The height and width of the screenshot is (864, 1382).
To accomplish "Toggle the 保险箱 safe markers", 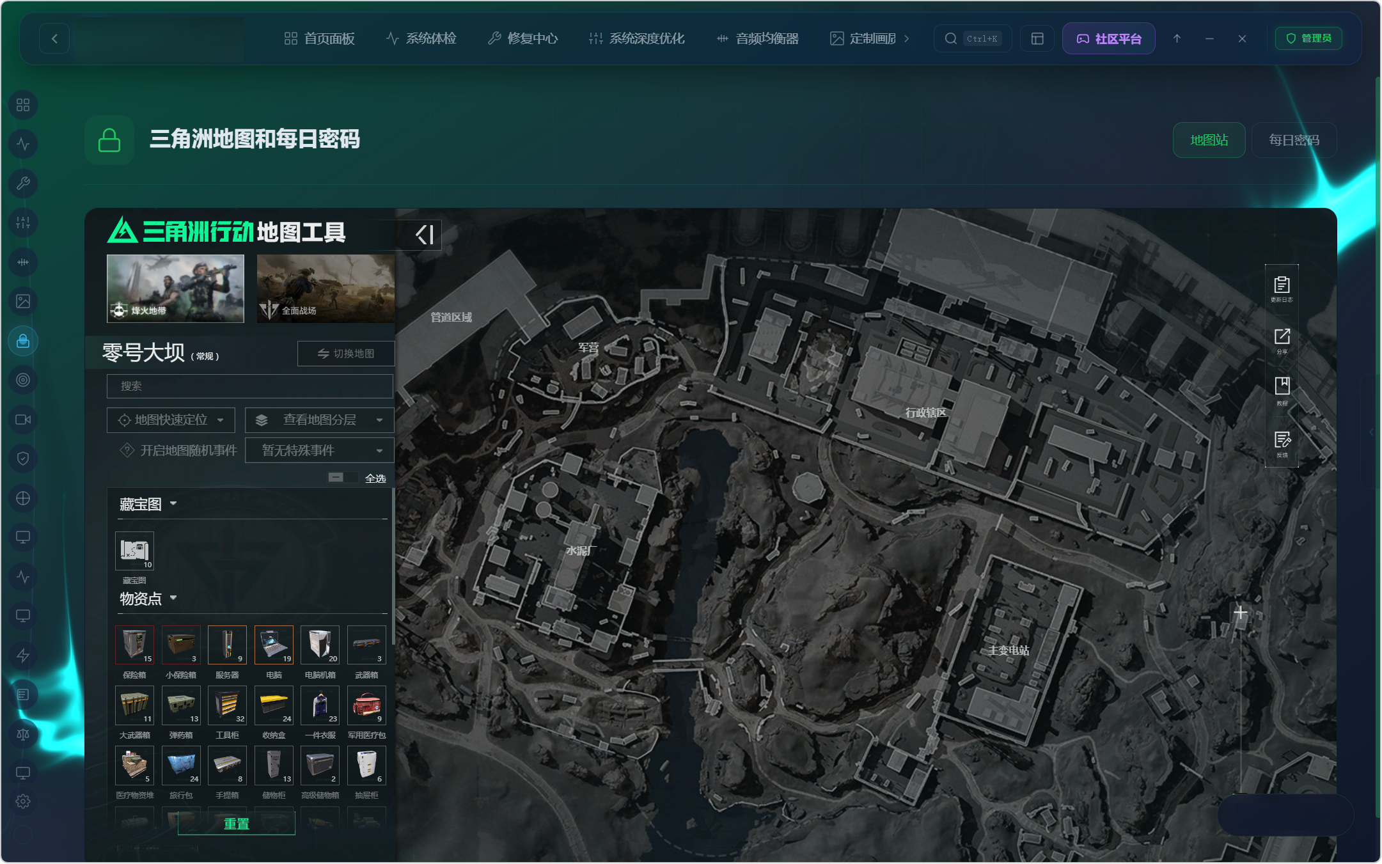I will coord(134,645).
